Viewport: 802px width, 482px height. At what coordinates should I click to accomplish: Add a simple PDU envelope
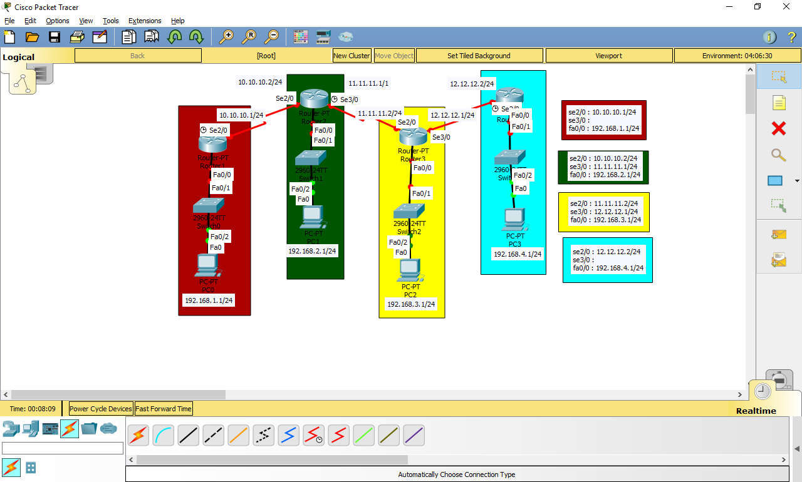click(779, 235)
